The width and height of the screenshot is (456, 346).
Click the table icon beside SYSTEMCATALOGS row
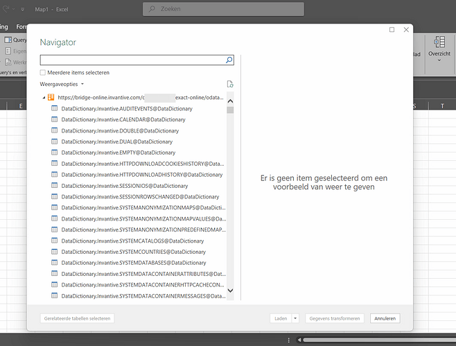pos(54,241)
